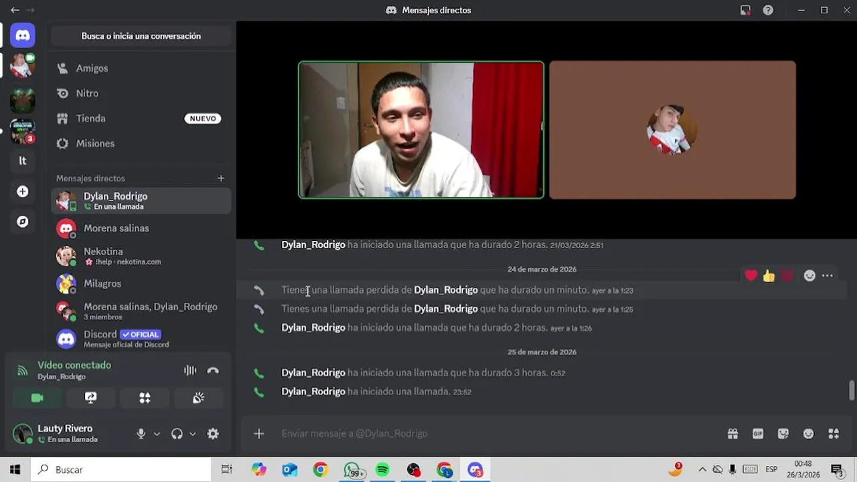Click Dylan_Rodrigo name in 3-hour call message

(313, 372)
